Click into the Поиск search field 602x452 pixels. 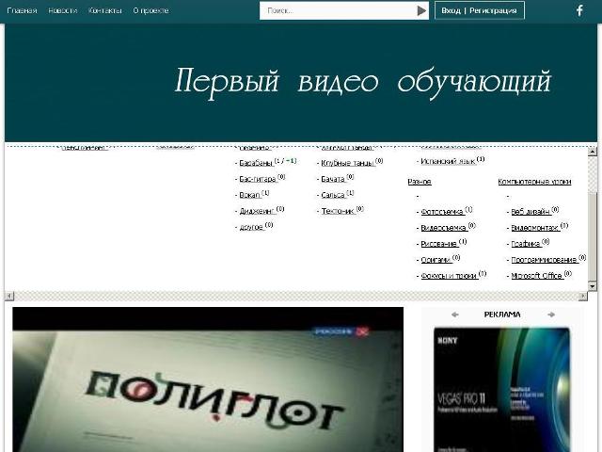pyautogui.click(x=337, y=10)
